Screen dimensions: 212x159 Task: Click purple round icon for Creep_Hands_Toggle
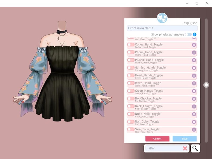coord(194,91)
